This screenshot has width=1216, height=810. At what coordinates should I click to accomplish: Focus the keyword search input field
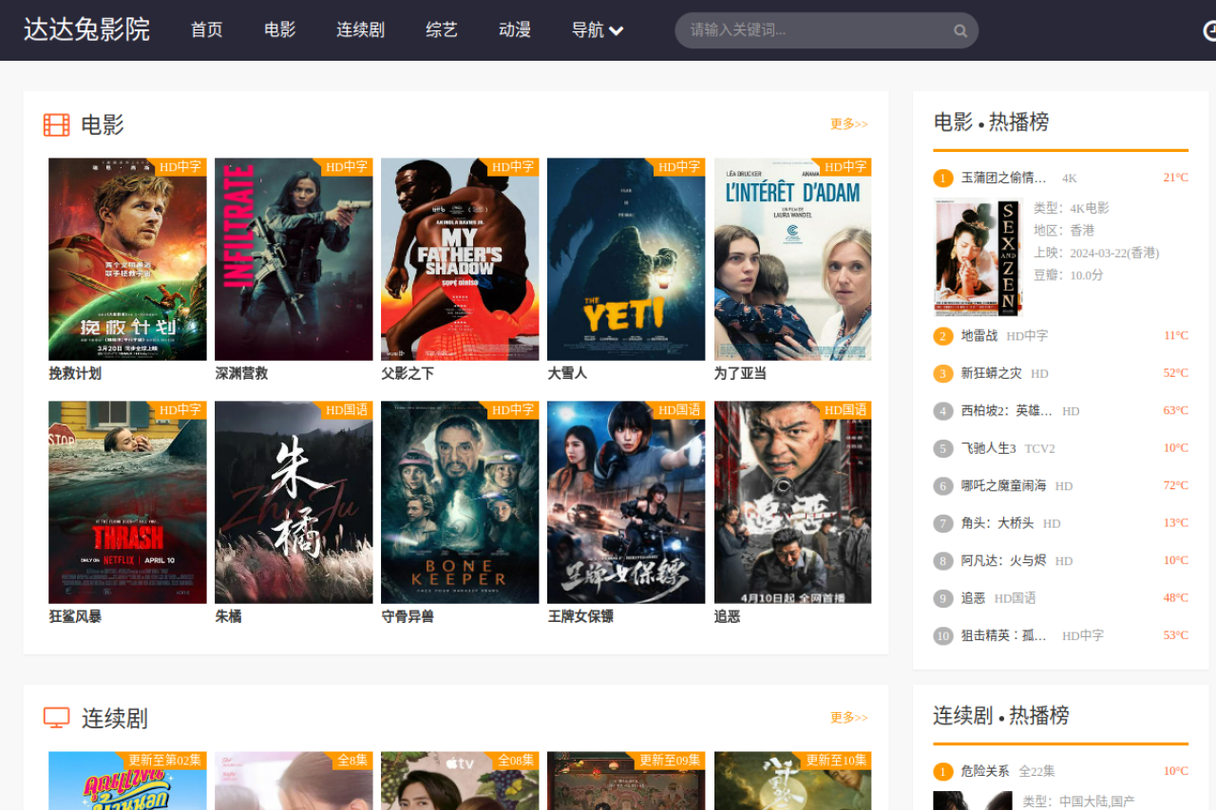(x=817, y=30)
